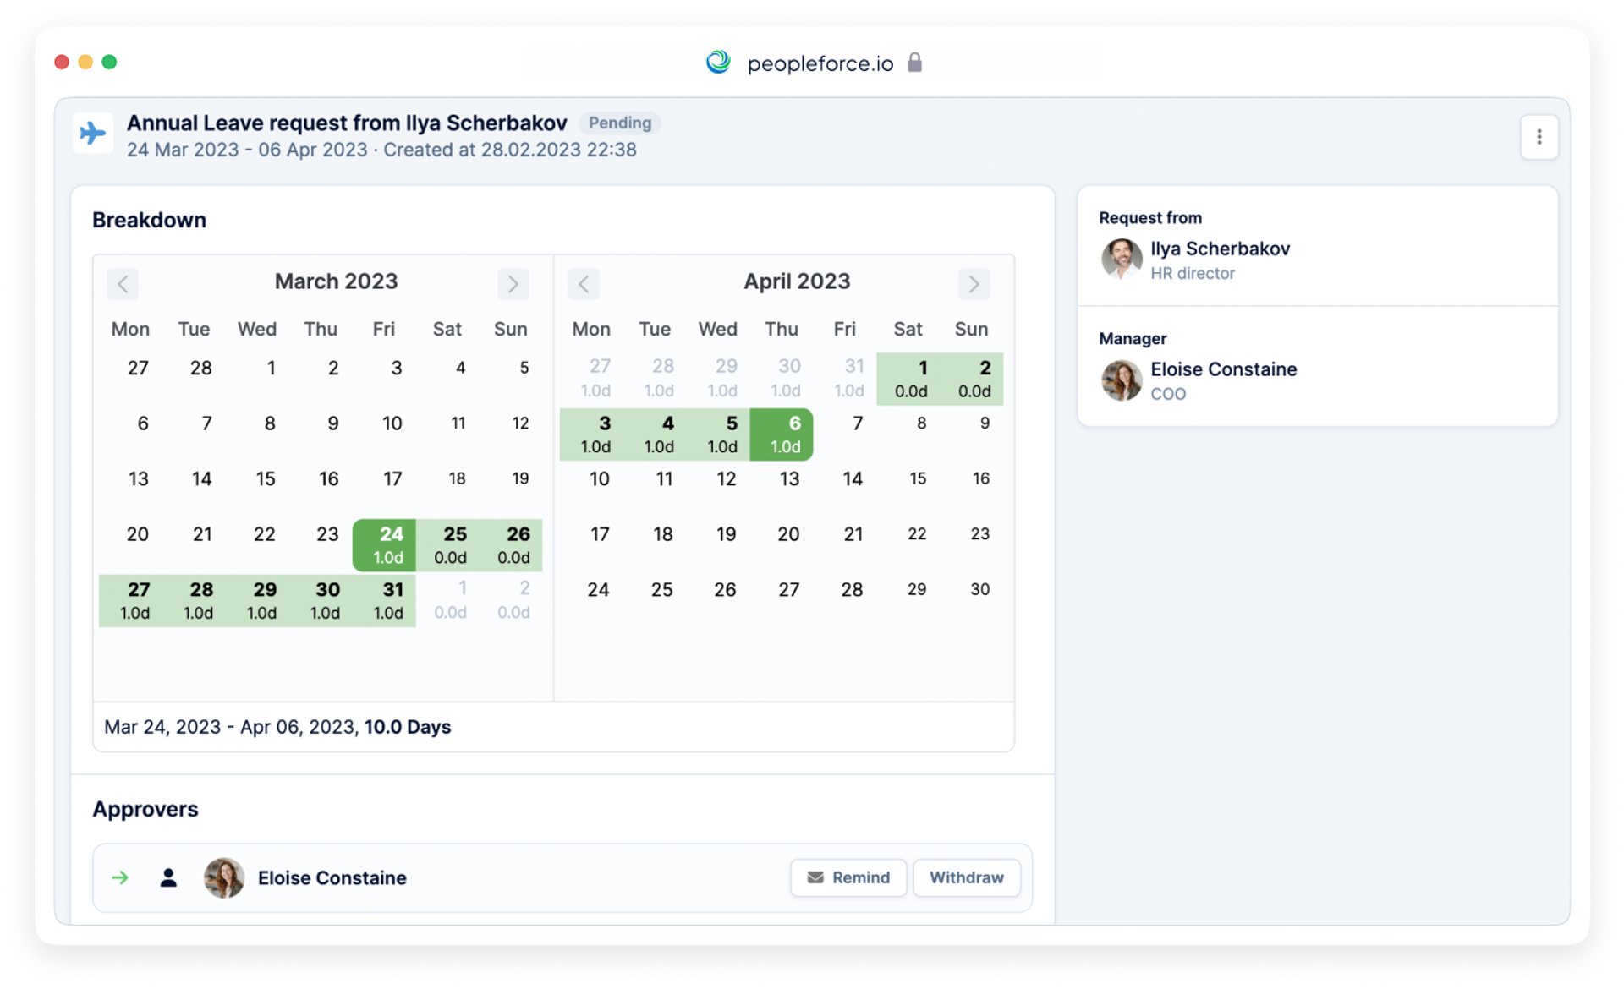This screenshot has width=1624, height=989.
Task: Select March 29 leave day cell
Action: [257, 600]
